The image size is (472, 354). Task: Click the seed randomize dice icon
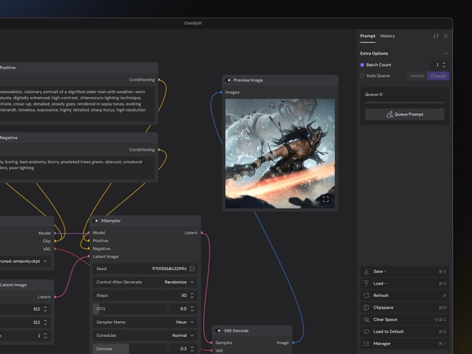[x=192, y=268]
